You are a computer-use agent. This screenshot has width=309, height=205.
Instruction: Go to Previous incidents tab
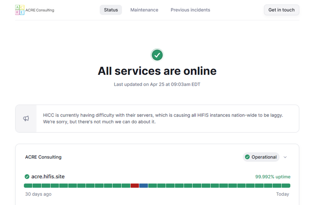190,10
